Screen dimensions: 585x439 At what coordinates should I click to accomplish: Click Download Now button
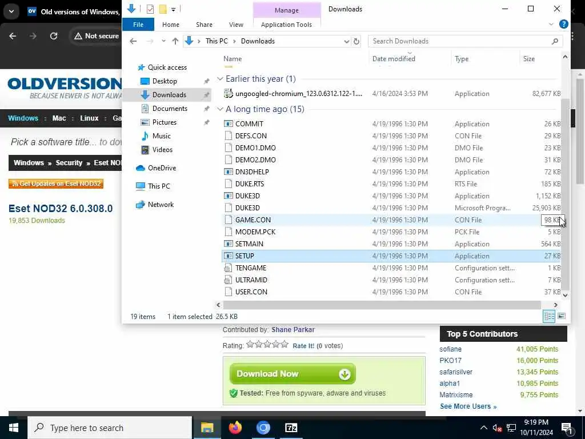coord(292,374)
